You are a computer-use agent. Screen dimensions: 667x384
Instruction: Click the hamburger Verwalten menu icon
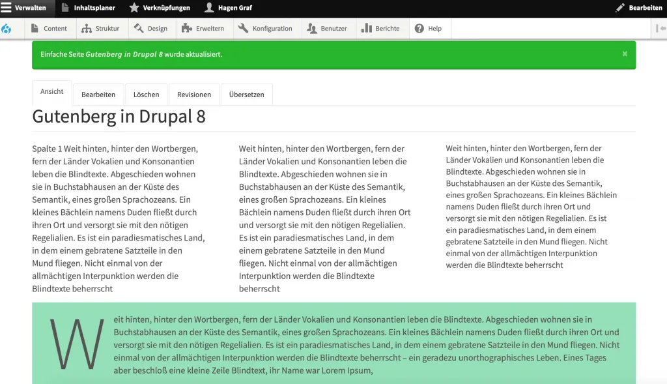click(6, 8)
